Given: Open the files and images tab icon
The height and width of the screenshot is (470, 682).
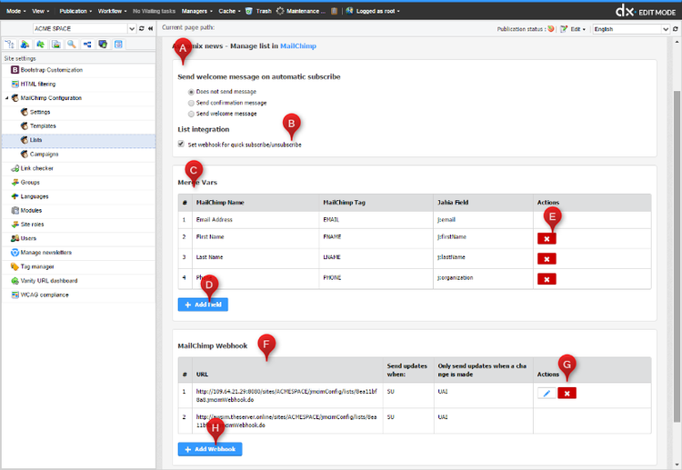Looking at the screenshot, I should point(56,45).
